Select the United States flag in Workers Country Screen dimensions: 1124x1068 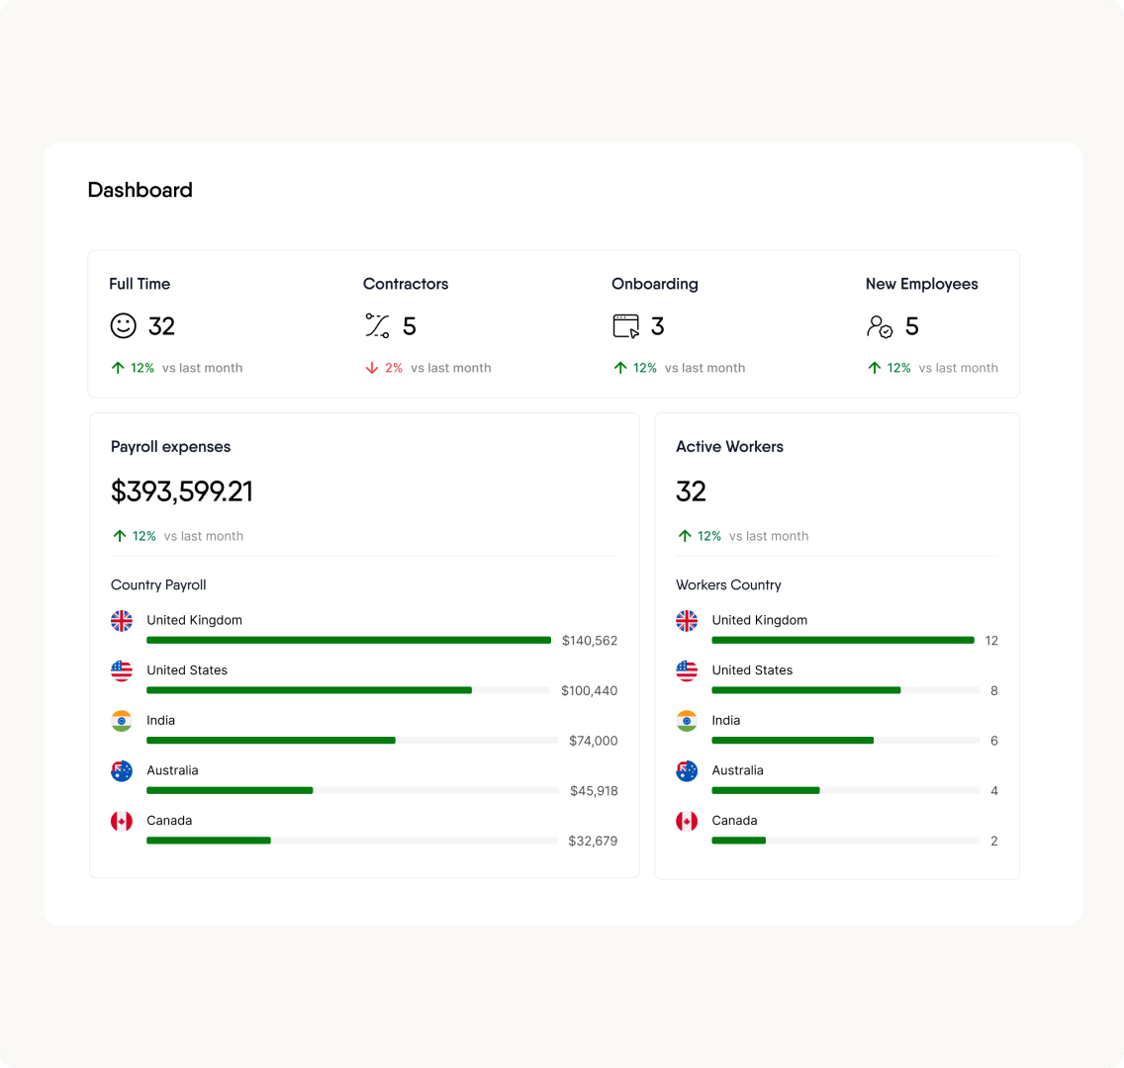pos(687,671)
